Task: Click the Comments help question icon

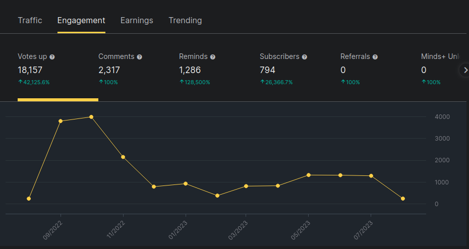Action: click(140, 57)
